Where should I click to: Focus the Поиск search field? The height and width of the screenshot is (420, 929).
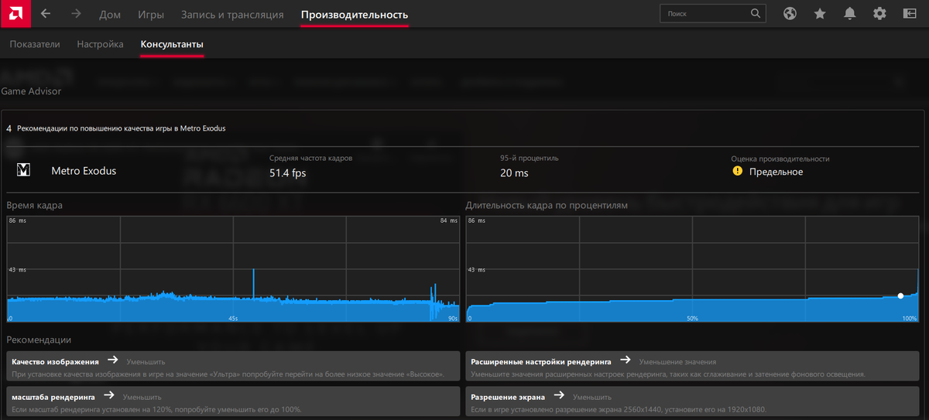713,14
